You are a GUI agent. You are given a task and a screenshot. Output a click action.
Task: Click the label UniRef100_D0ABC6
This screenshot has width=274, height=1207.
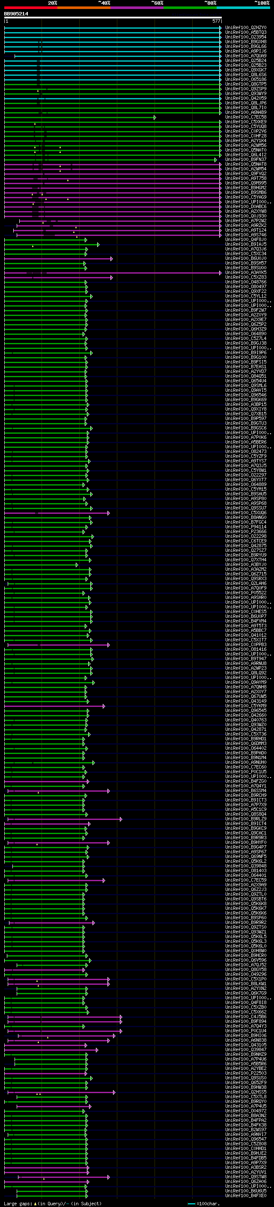pos(246,207)
